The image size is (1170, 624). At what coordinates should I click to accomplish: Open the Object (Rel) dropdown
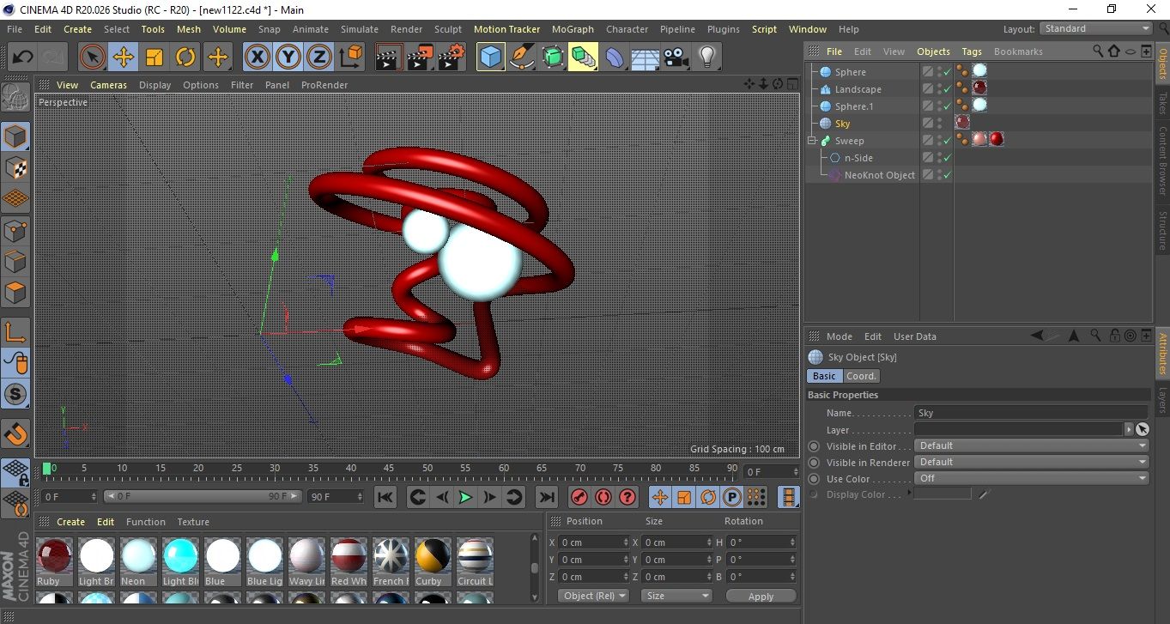tap(593, 596)
